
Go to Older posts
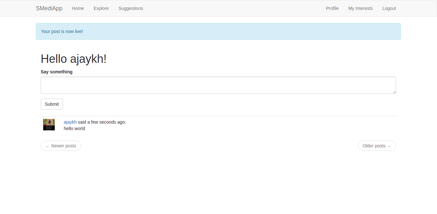point(377,146)
